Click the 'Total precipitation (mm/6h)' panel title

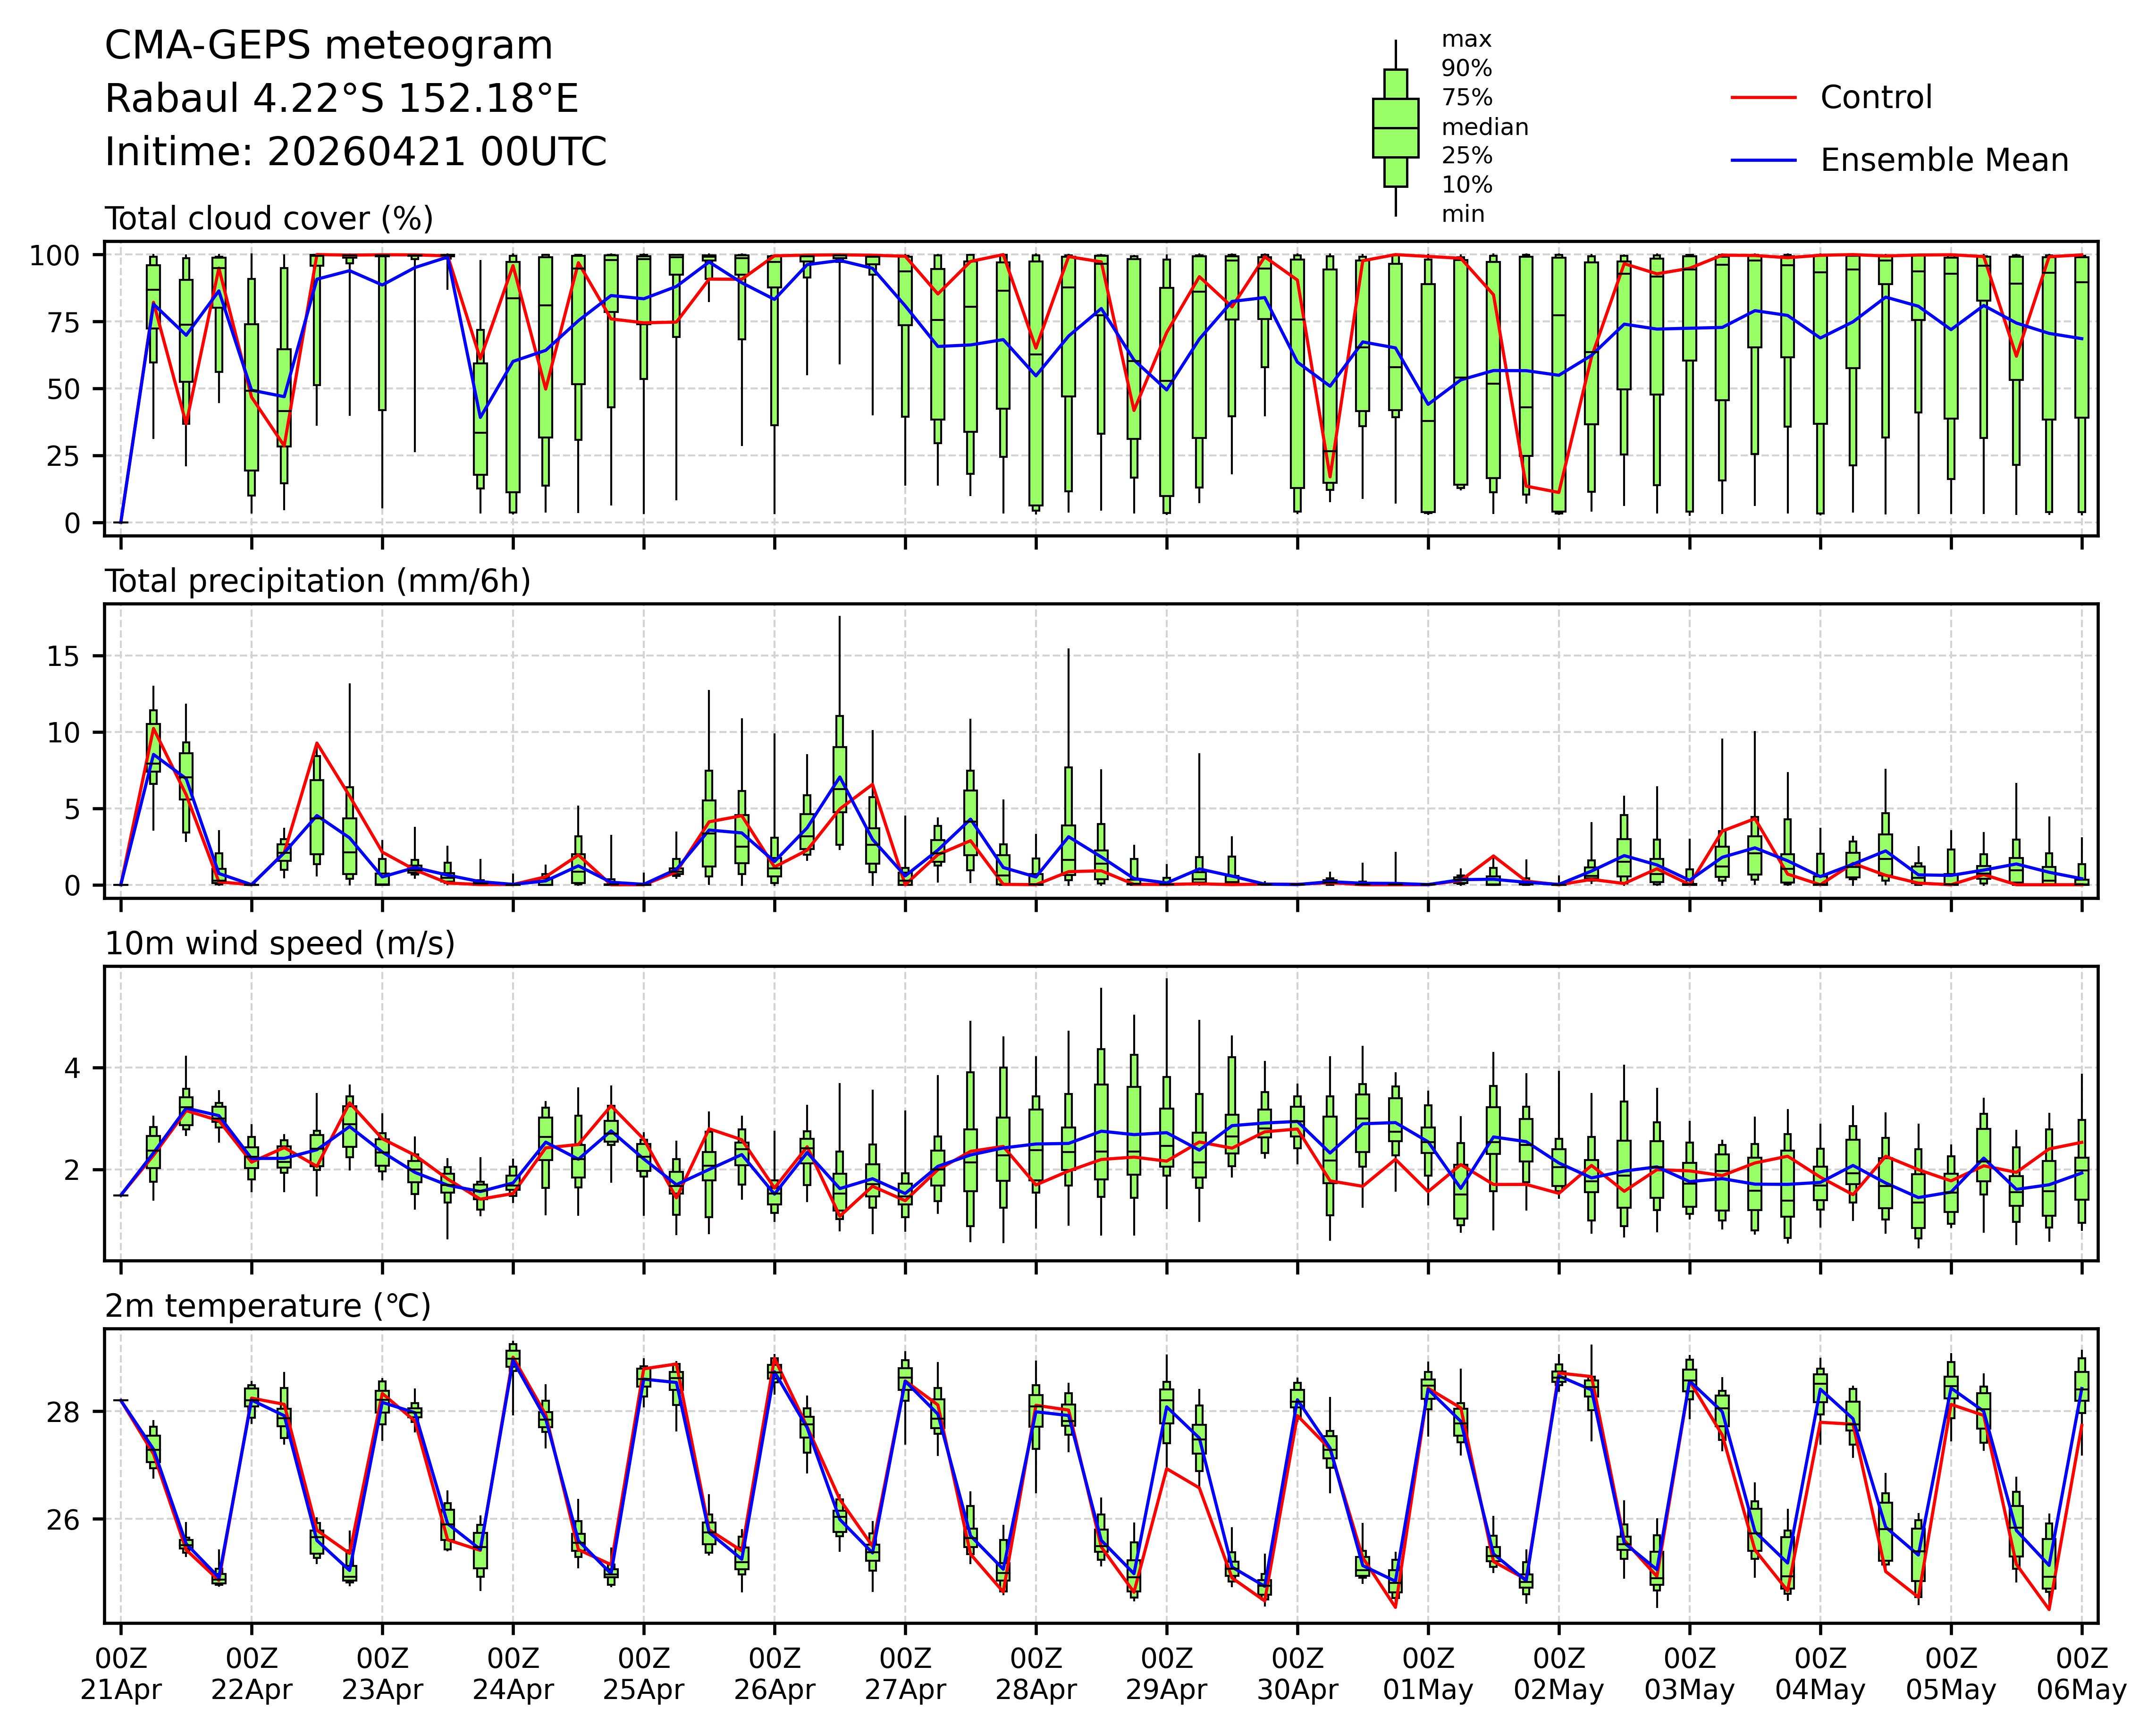(317, 581)
